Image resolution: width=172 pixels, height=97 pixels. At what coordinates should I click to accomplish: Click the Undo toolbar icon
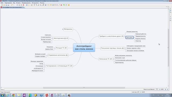coord(12,5)
